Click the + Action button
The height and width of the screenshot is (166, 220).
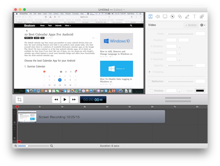[191, 25]
